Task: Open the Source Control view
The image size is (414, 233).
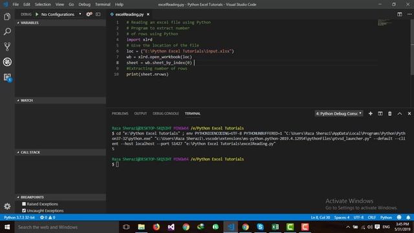Action: pyautogui.click(x=7, y=47)
